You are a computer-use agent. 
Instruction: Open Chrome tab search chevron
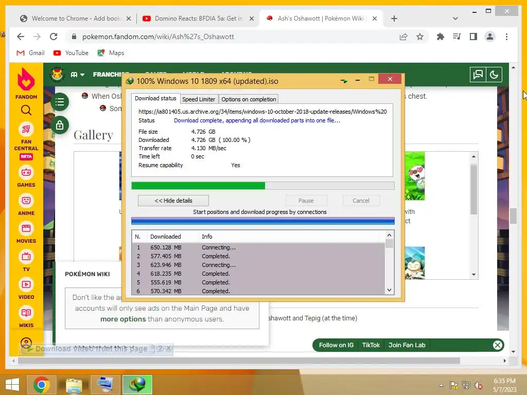[455, 19]
